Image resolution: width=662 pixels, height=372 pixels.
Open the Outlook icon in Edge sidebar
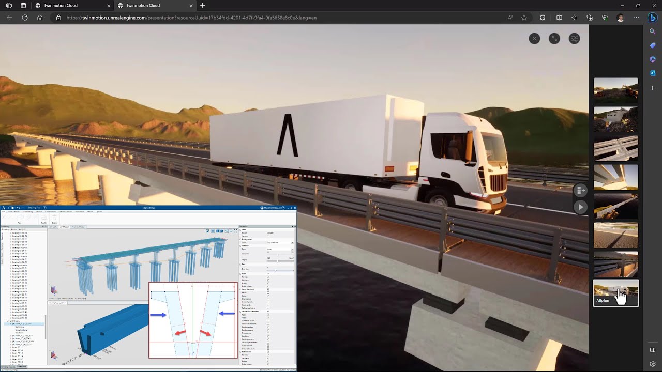coord(652,73)
